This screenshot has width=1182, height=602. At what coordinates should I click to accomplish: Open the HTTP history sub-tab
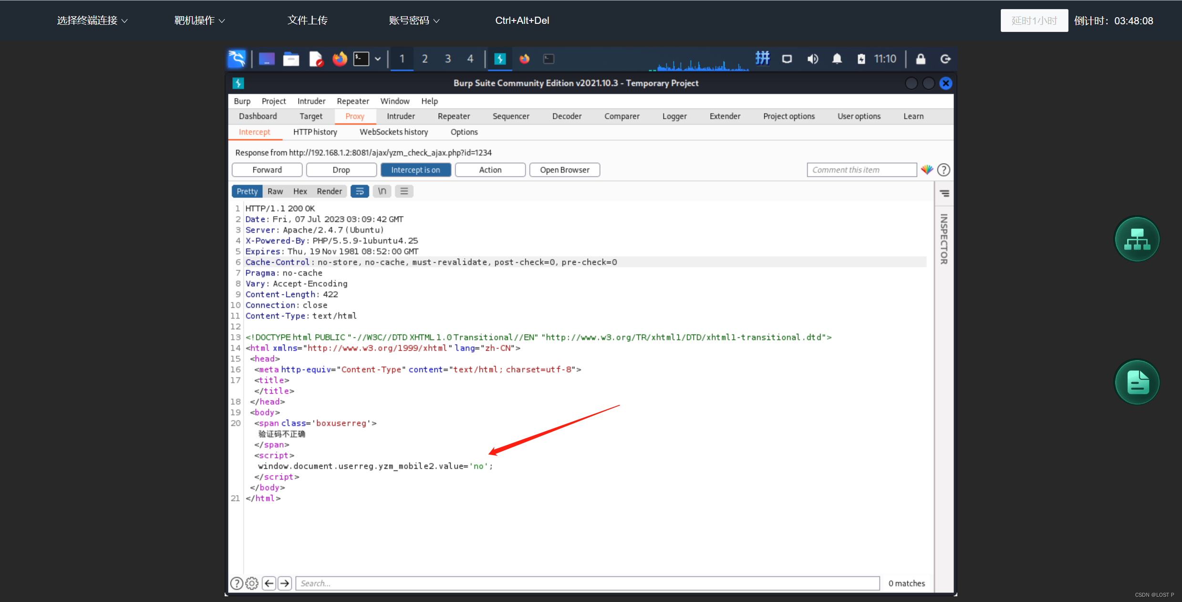pos(315,132)
